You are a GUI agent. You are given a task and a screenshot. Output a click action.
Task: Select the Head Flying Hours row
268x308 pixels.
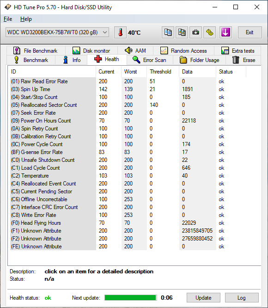128,223
